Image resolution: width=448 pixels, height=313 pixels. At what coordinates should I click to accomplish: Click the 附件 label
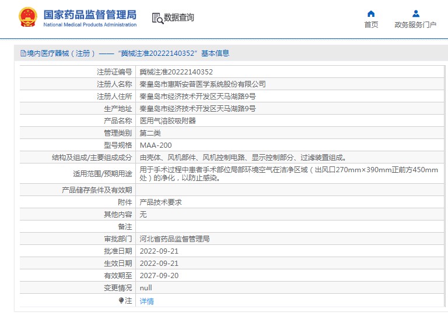[125, 202]
